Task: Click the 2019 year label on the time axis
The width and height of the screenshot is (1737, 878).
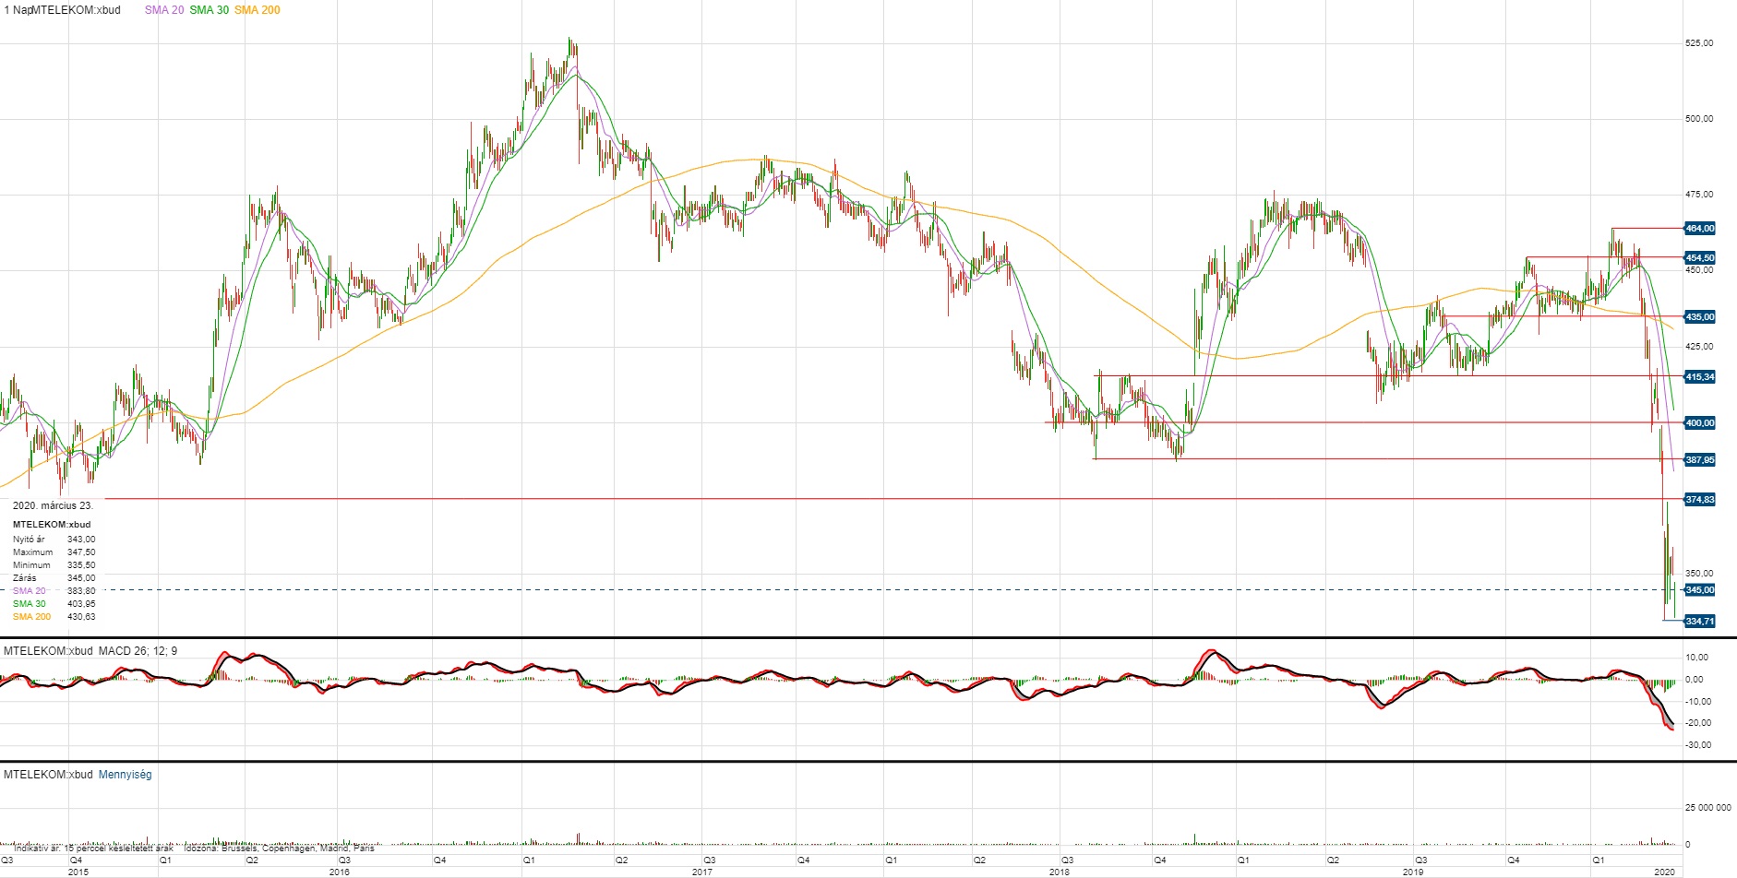Action: coord(1413,872)
